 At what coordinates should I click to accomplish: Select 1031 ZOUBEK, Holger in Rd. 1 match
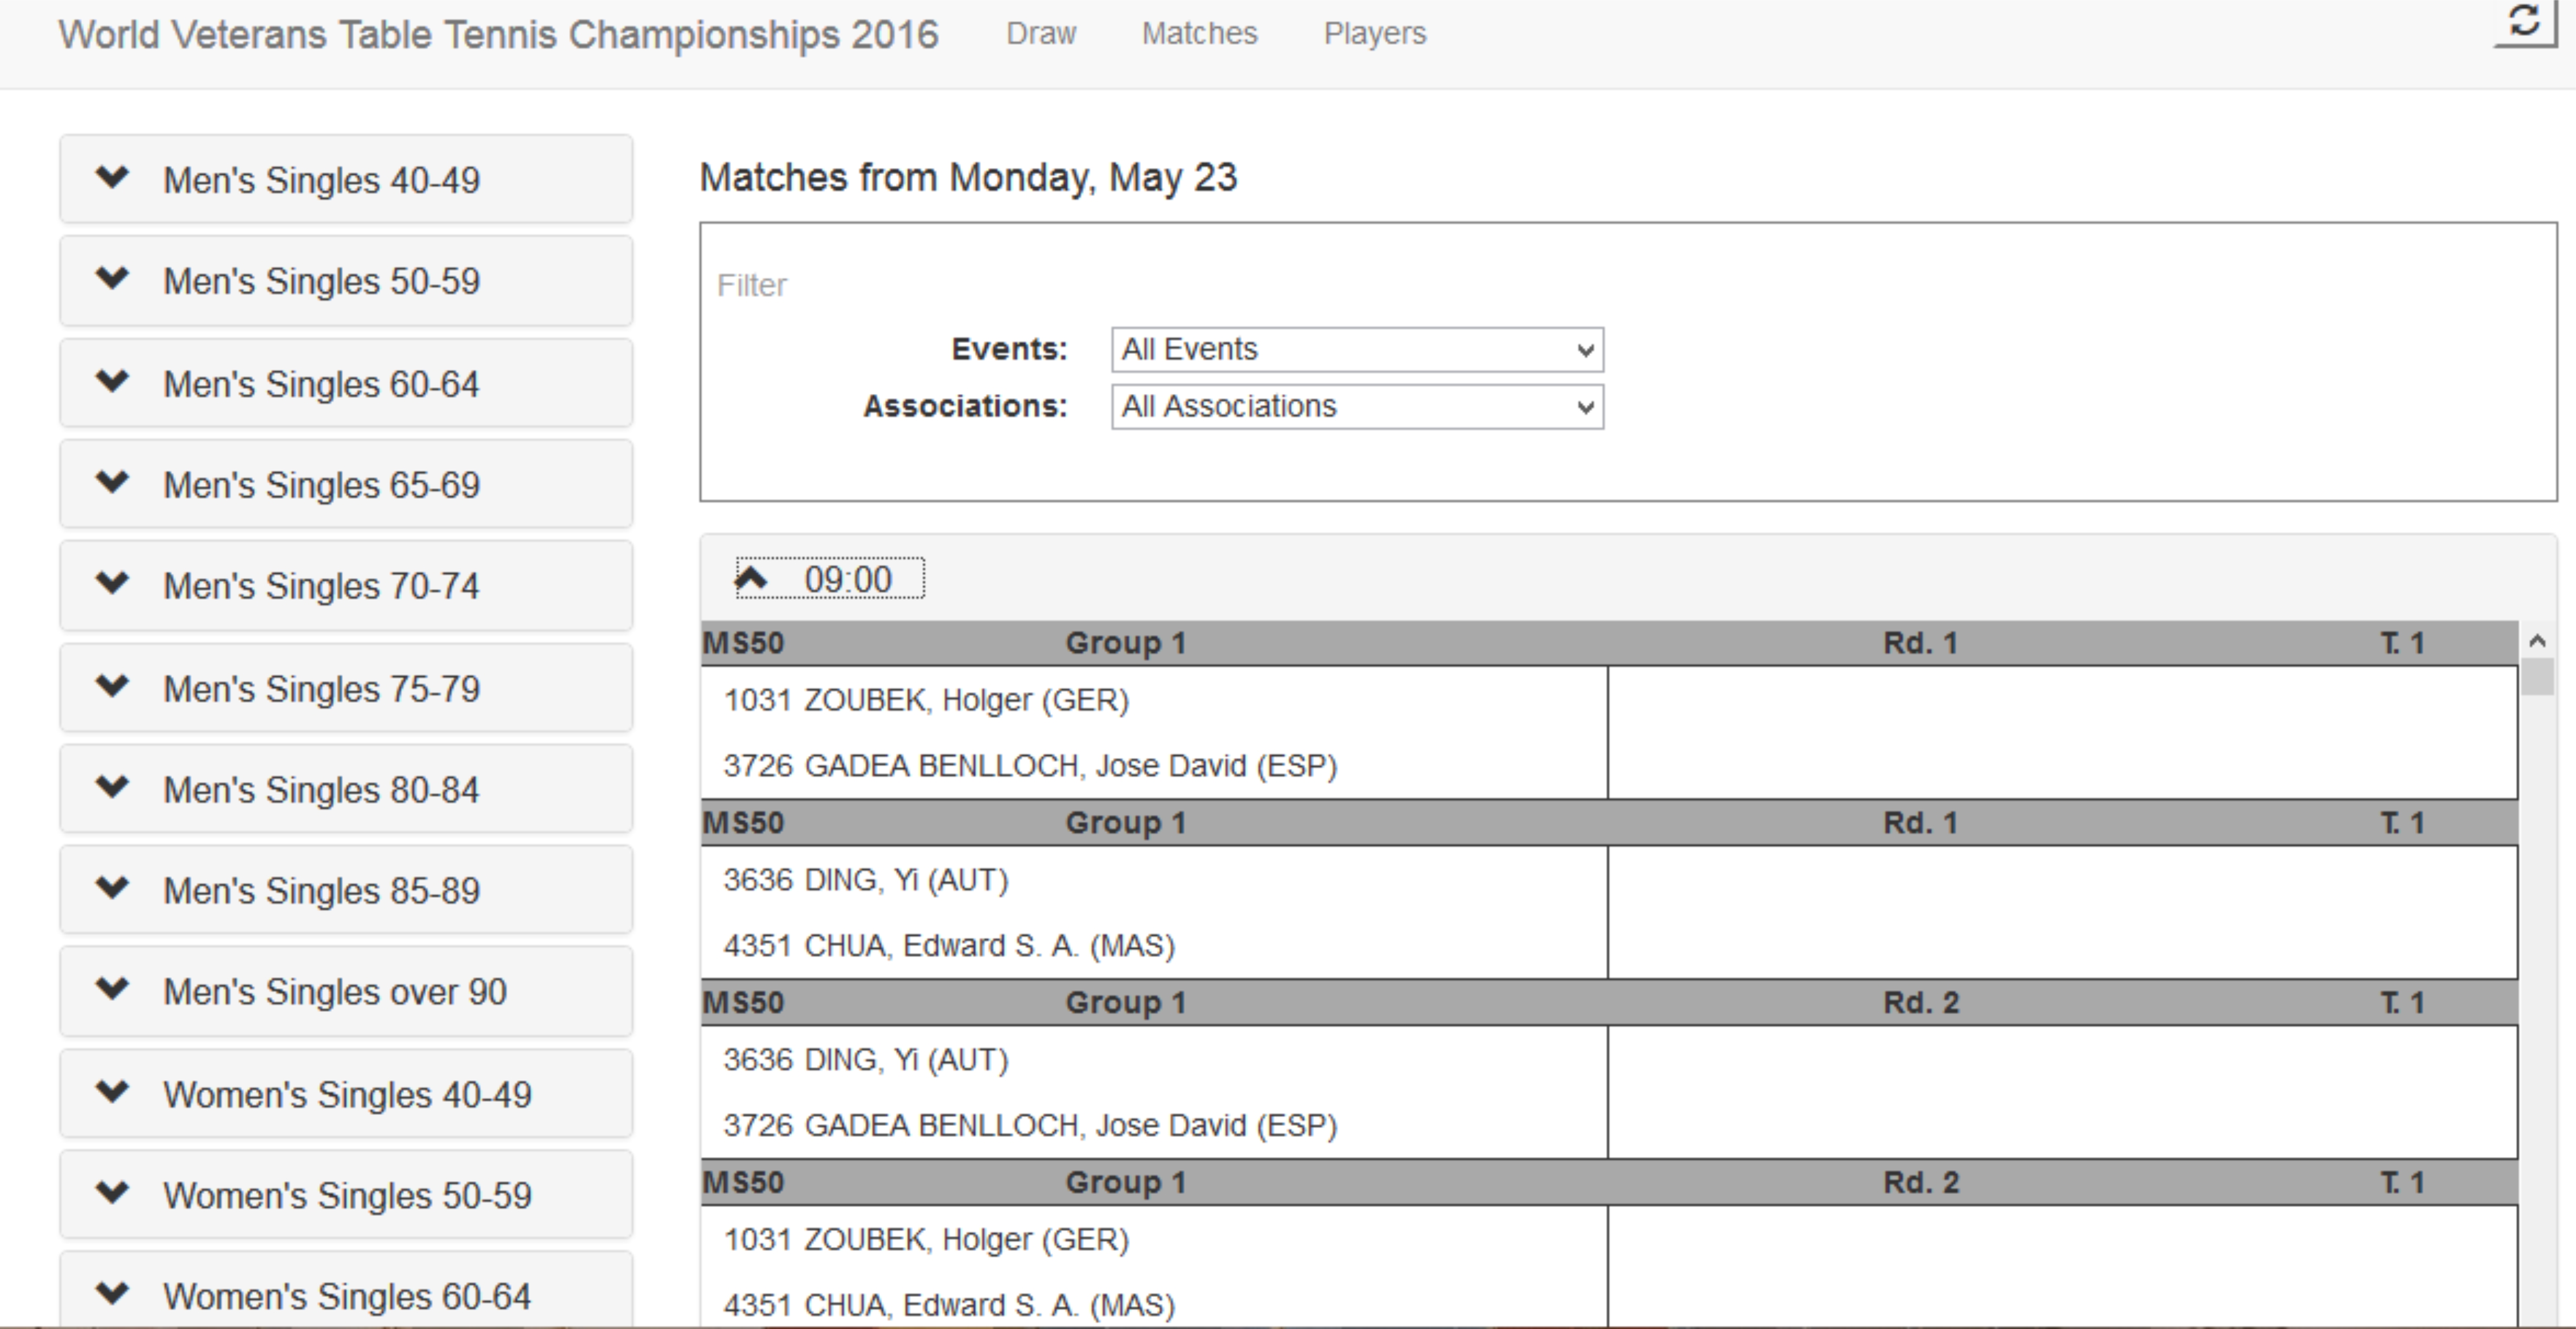pyautogui.click(x=926, y=701)
